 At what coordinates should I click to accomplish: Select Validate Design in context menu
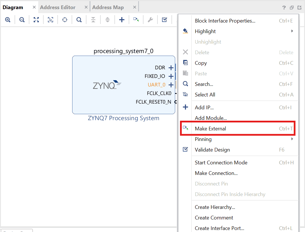tap(212, 150)
